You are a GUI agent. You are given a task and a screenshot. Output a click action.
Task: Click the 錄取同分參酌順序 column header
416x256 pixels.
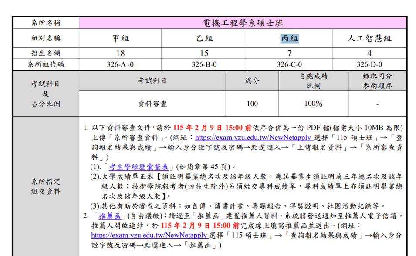[377, 81]
